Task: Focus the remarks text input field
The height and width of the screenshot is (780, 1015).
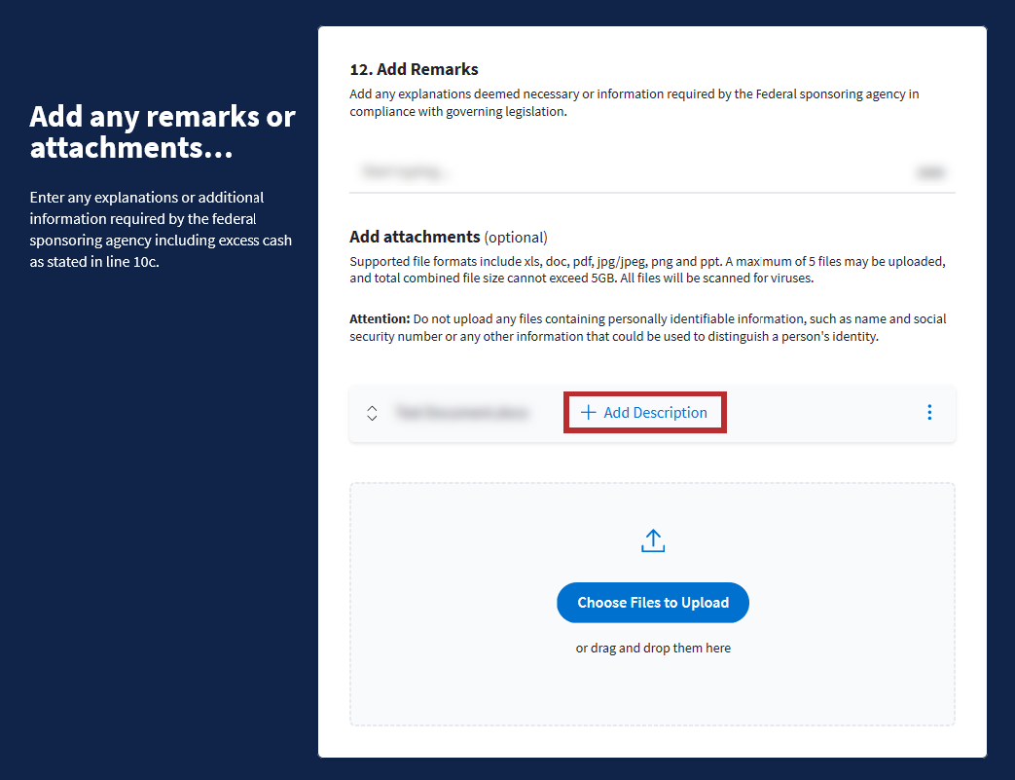Action: pyautogui.click(x=623, y=172)
